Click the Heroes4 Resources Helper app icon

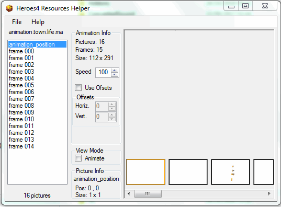click(9, 8)
